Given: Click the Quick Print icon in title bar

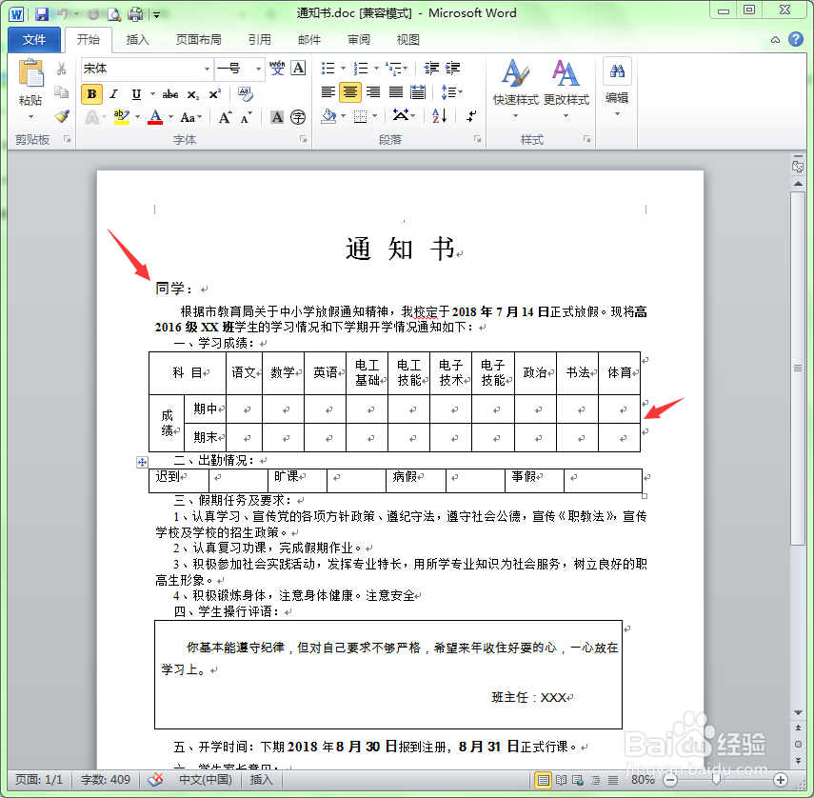Looking at the screenshot, I should click(x=135, y=14).
